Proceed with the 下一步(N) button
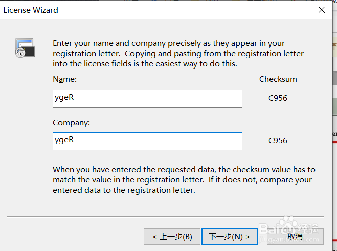The image size is (337, 251). pos(230,237)
